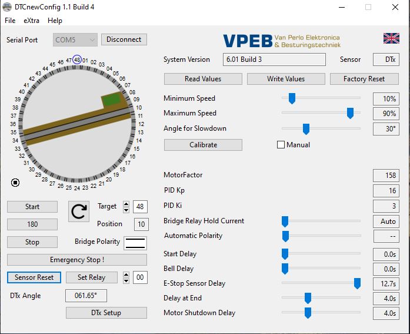Screen dimensions: 410x334
Task: Click the Maximum Speed slider handle
Action: tap(350, 113)
